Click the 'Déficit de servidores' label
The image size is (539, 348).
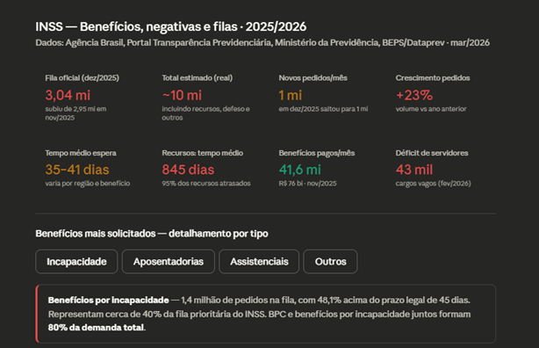tap(432, 153)
